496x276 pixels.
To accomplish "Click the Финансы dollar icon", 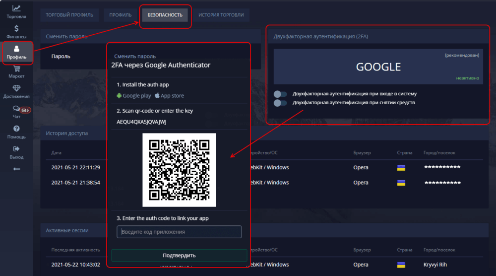I will click(16, 29).
